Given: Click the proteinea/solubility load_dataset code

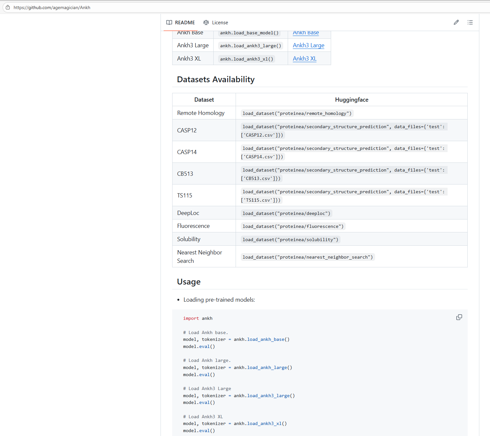Looking at the screenshot, I should coord(290,240).
